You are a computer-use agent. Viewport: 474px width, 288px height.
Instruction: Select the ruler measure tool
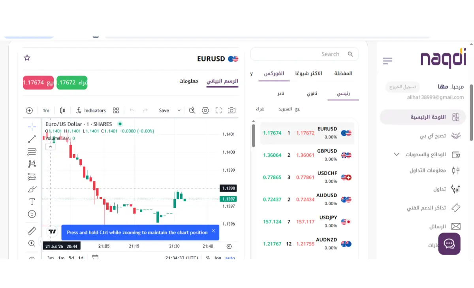click(32, 231)
